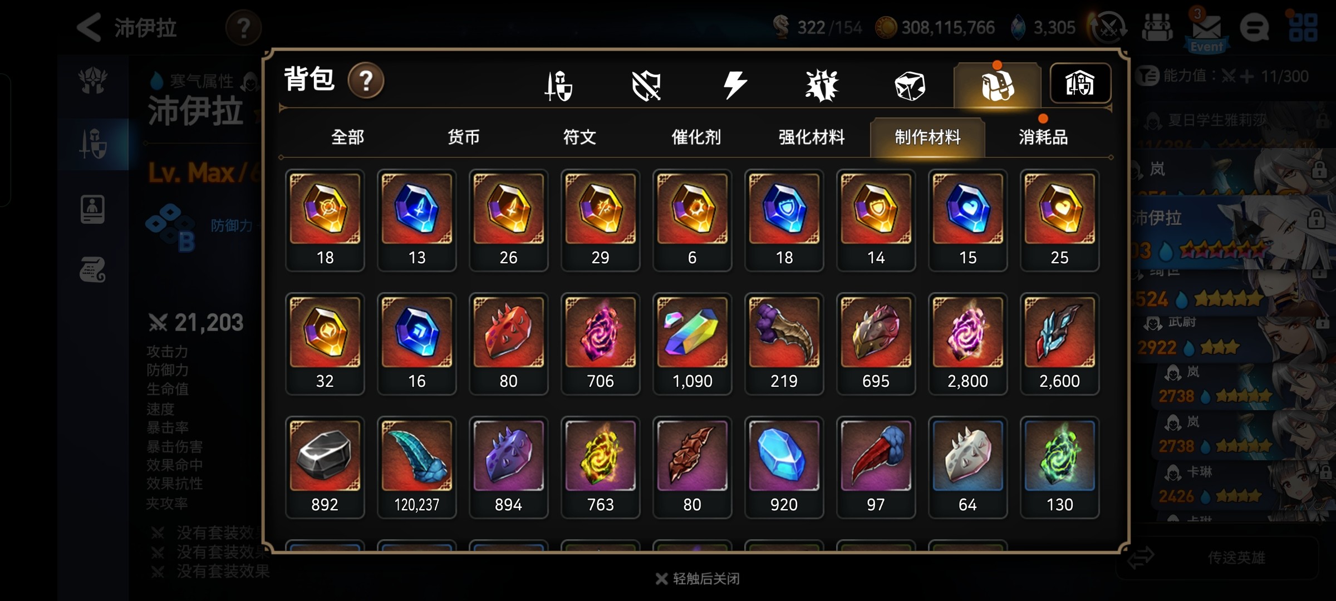Screen dimensions: 1336x601
Task: Open the mail Event icon
Action: pyautogui.click(x=1206, y=30)
